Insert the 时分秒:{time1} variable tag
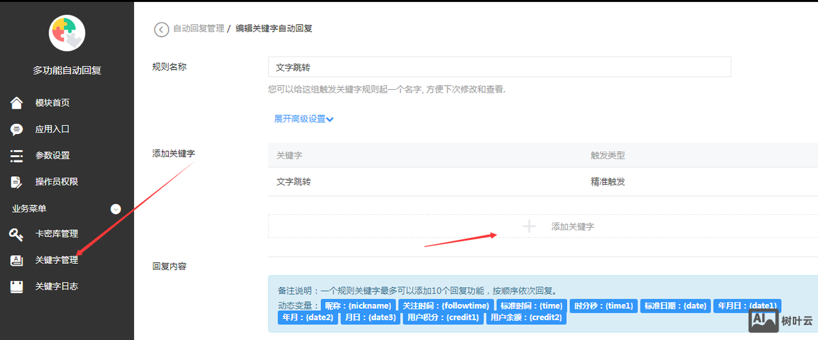 [x=603, y=306]
